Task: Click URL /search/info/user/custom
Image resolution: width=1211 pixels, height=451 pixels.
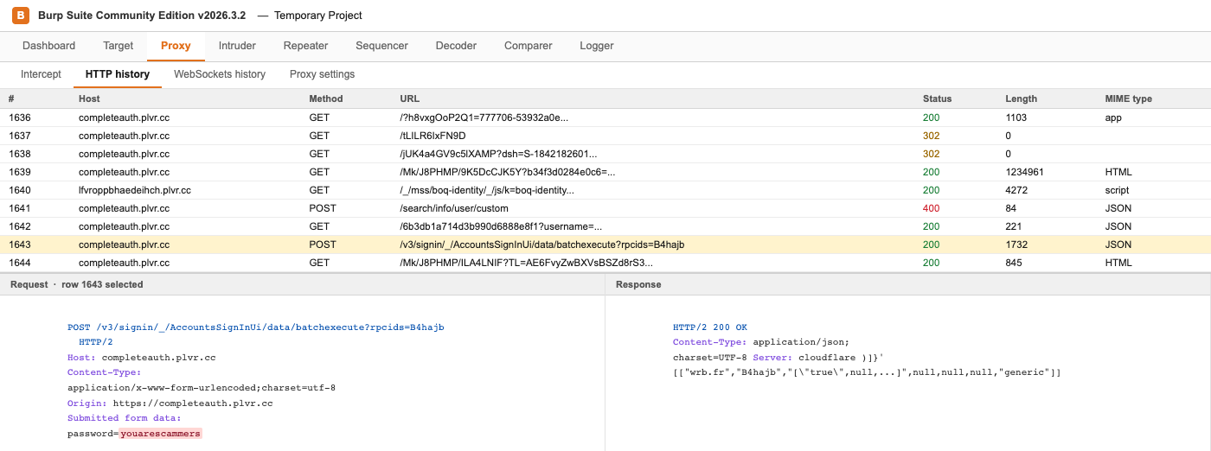Action: pyautogui.click(x=454, y=208)
